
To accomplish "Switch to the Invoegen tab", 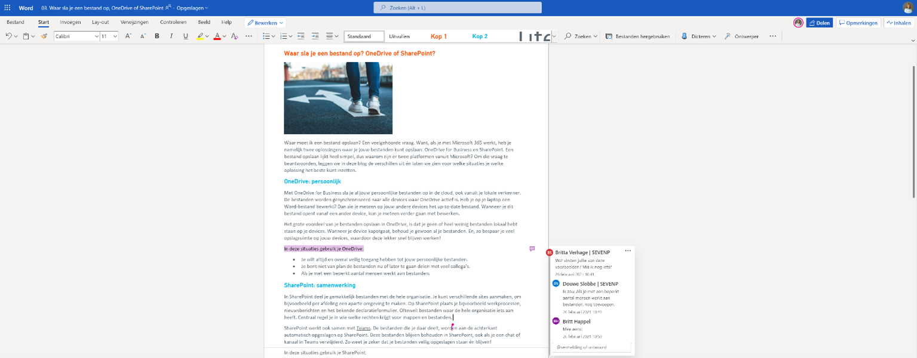I will pyautogui.click(x=70, y=22).
